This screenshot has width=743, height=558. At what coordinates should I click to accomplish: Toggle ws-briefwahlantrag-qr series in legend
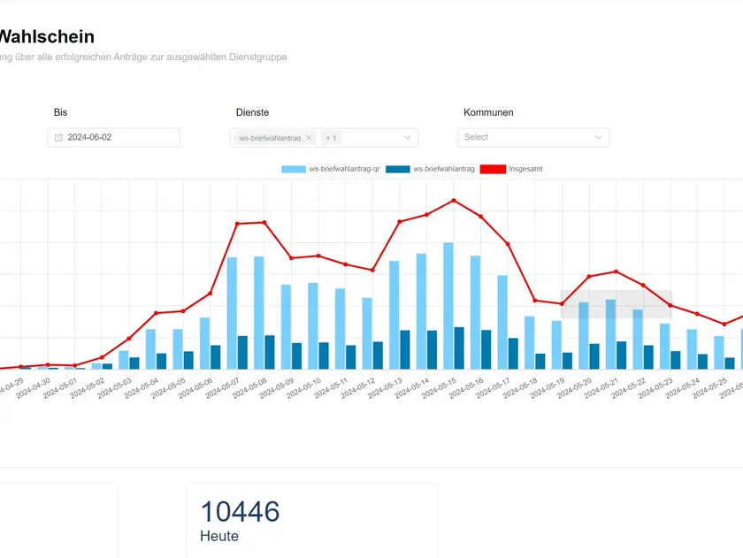pyautogui.click(x=344, y=169)
